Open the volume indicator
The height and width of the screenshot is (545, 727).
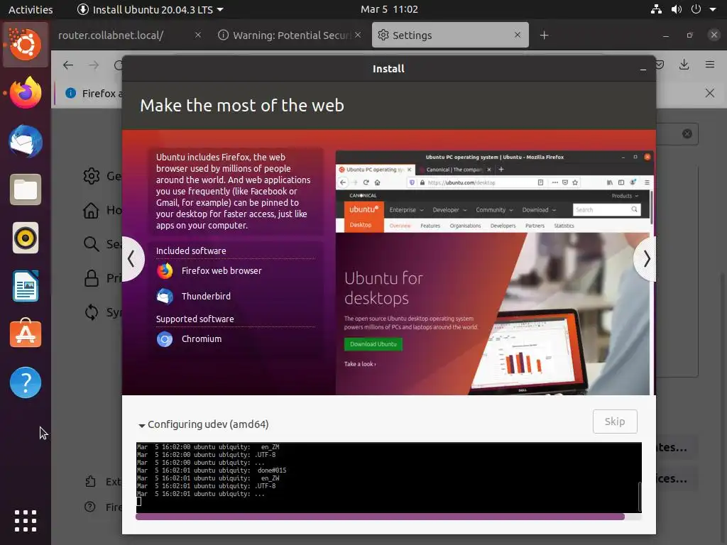677,9
